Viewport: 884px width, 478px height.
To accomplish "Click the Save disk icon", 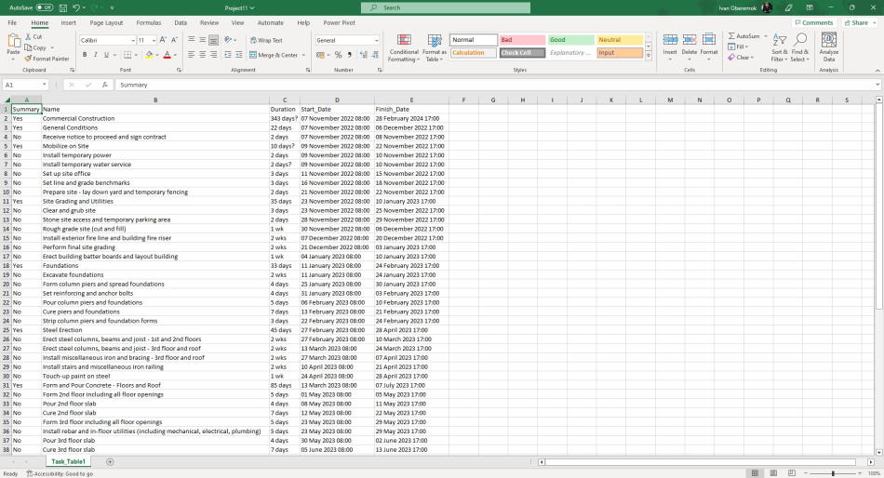I will (62, 7).
